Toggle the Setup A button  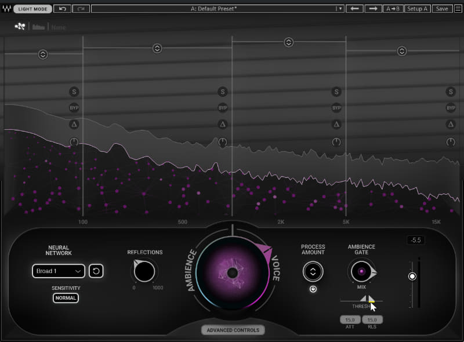click(x=417, y=9)
